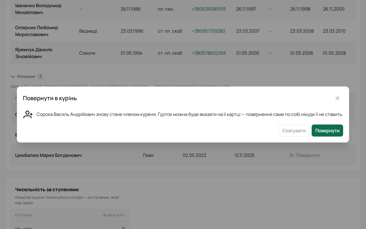Image resolution: width=366 pixels, height=229 pixels.
Task: Select name Іваненко Володимир Михайлович
Action: 38,9
